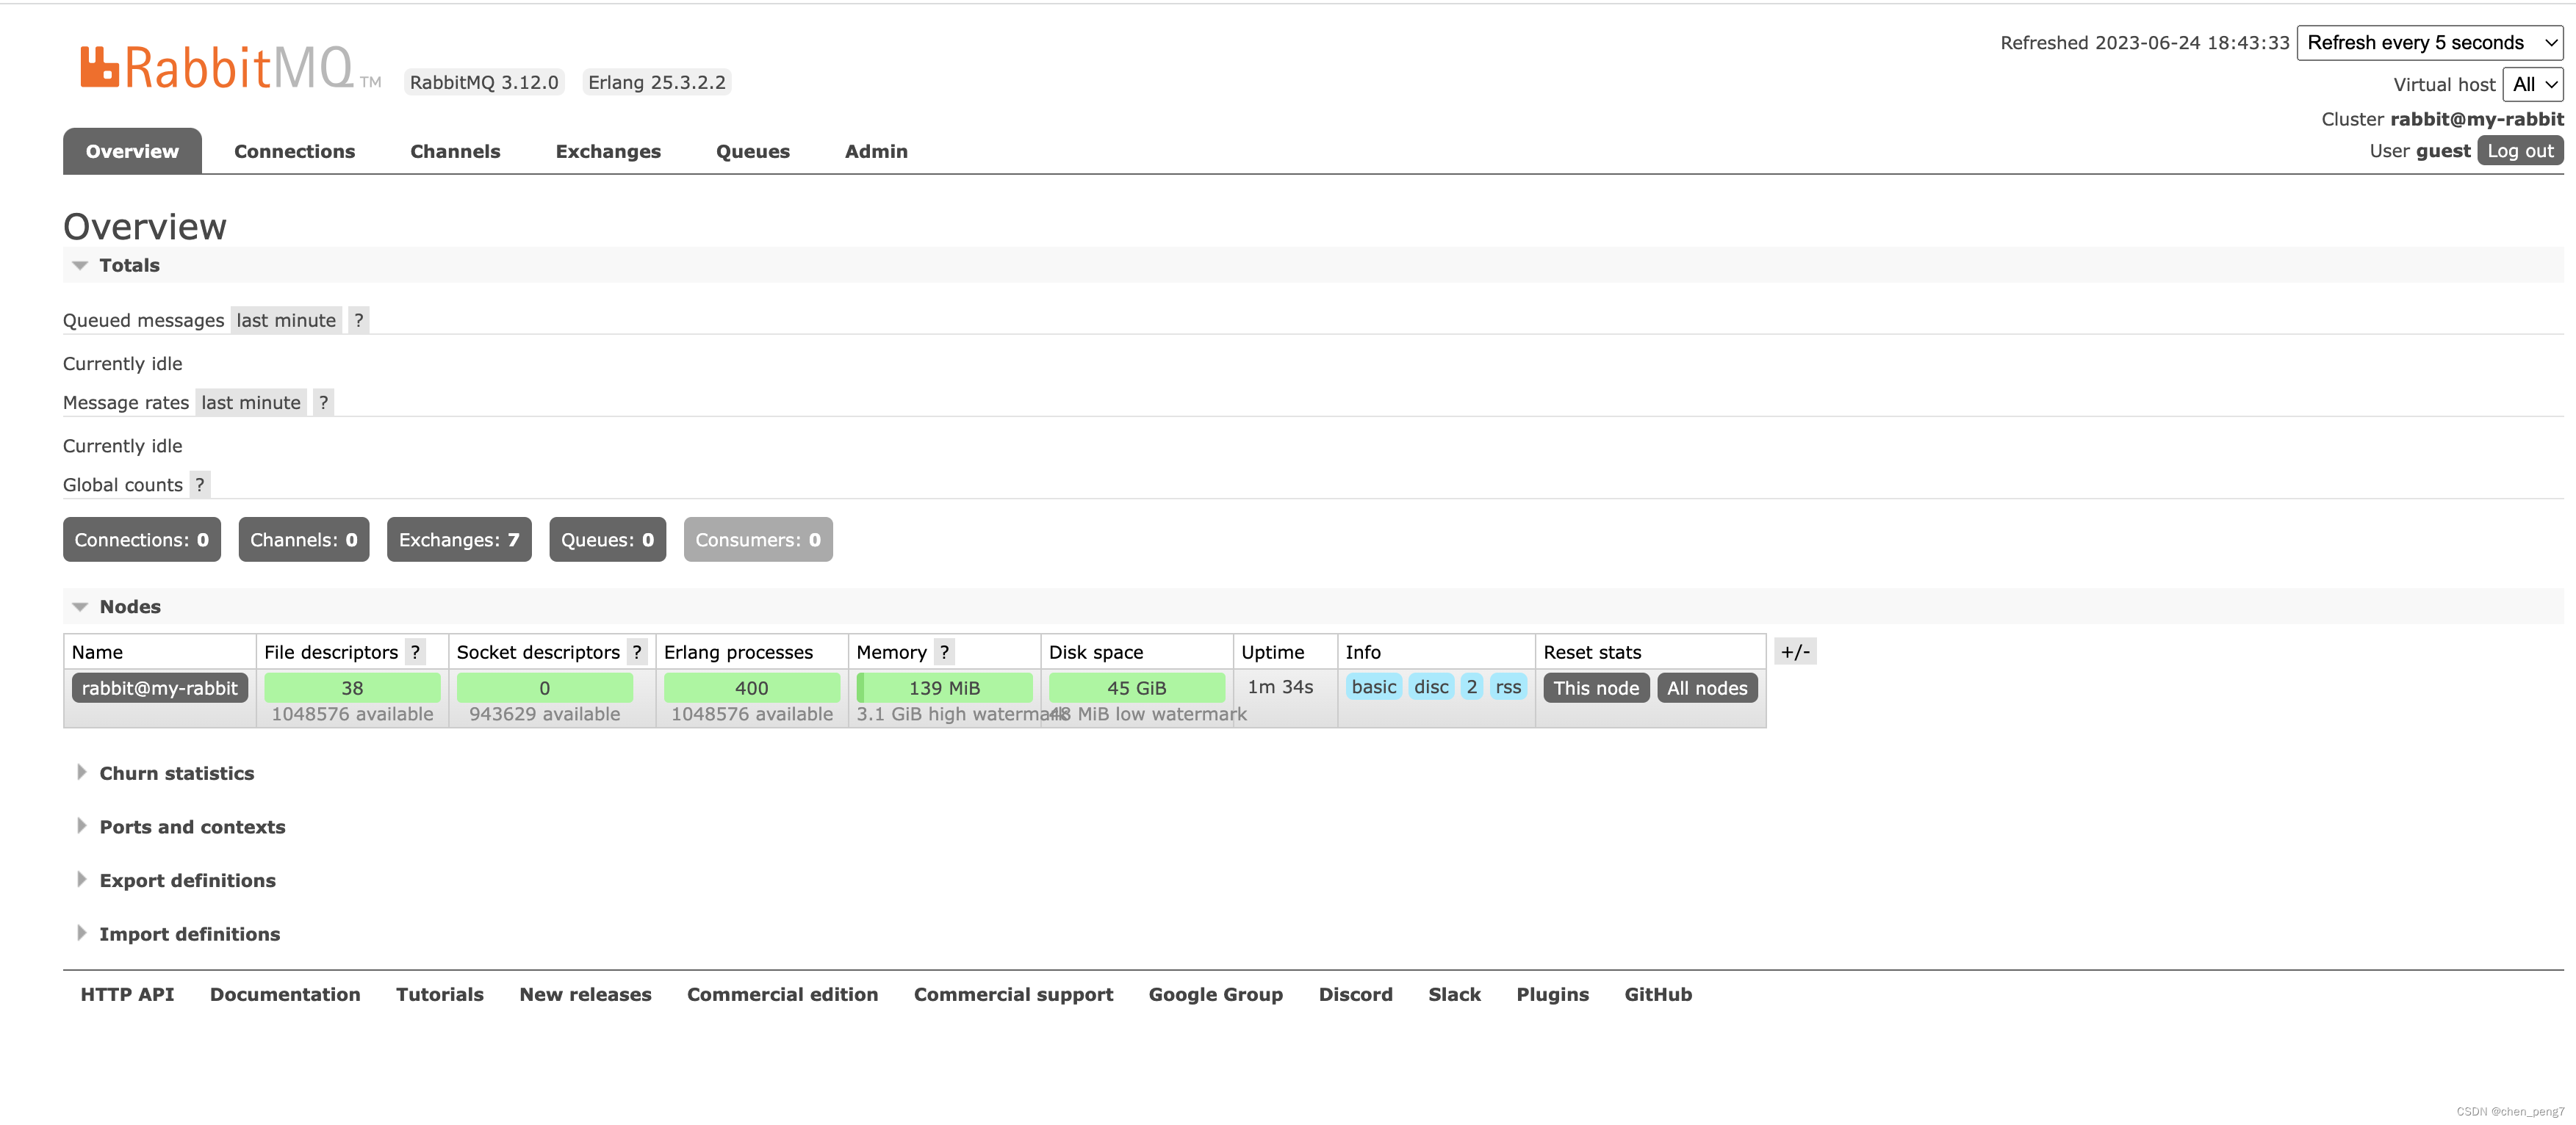Go to the Exchanges tab

point(608,151)
